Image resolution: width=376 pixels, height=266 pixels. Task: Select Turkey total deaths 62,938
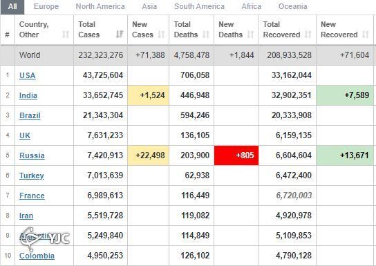pos(197,175)
